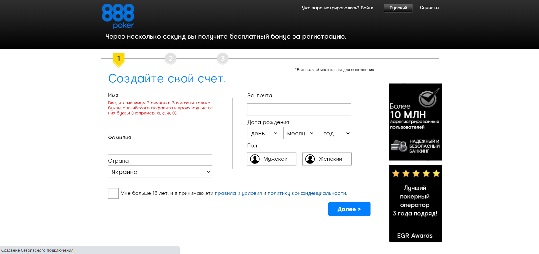Click the step 3 circle indicator
539x254 pixels.
click(x=223, y=59)
